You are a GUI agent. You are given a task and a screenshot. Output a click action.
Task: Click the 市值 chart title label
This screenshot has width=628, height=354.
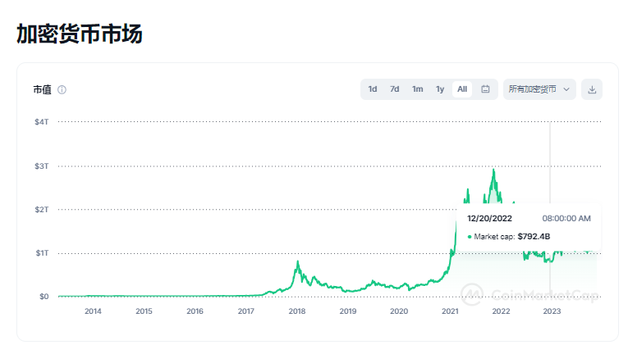pyautogui.click(x=42, y=89)
